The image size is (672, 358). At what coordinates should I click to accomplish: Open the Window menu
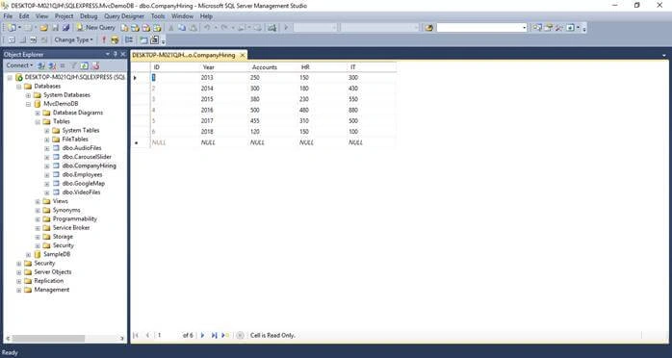tap(182, 16)
